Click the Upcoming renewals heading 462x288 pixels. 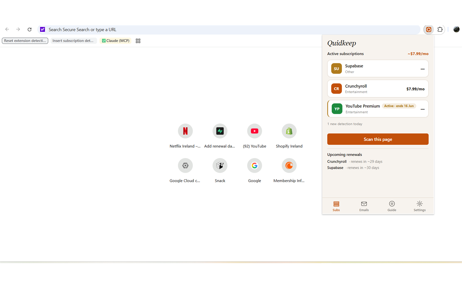[344, 154]
